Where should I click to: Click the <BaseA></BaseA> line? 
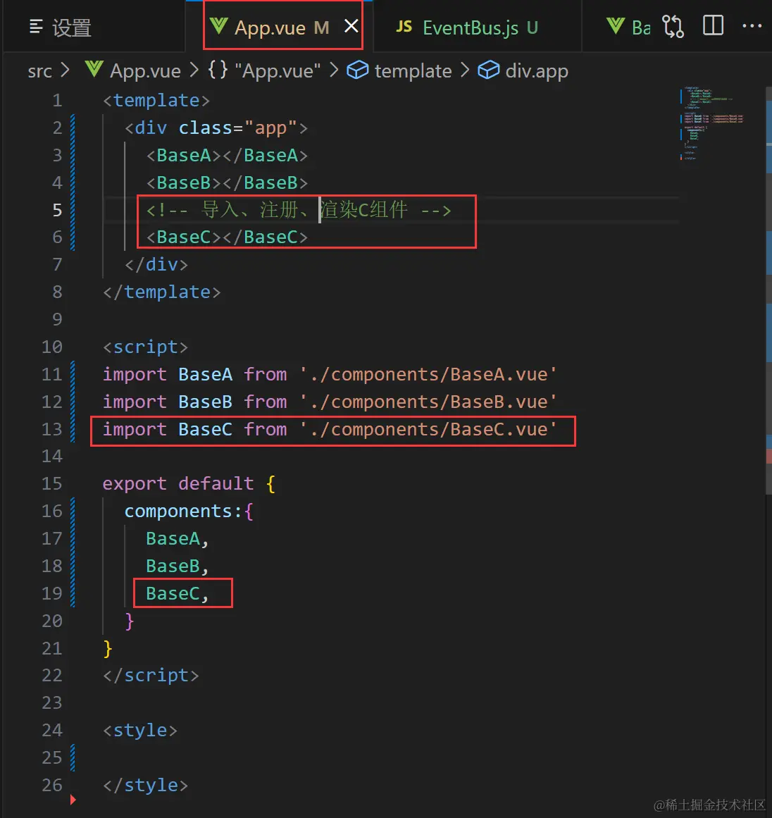tap(227, 156)
